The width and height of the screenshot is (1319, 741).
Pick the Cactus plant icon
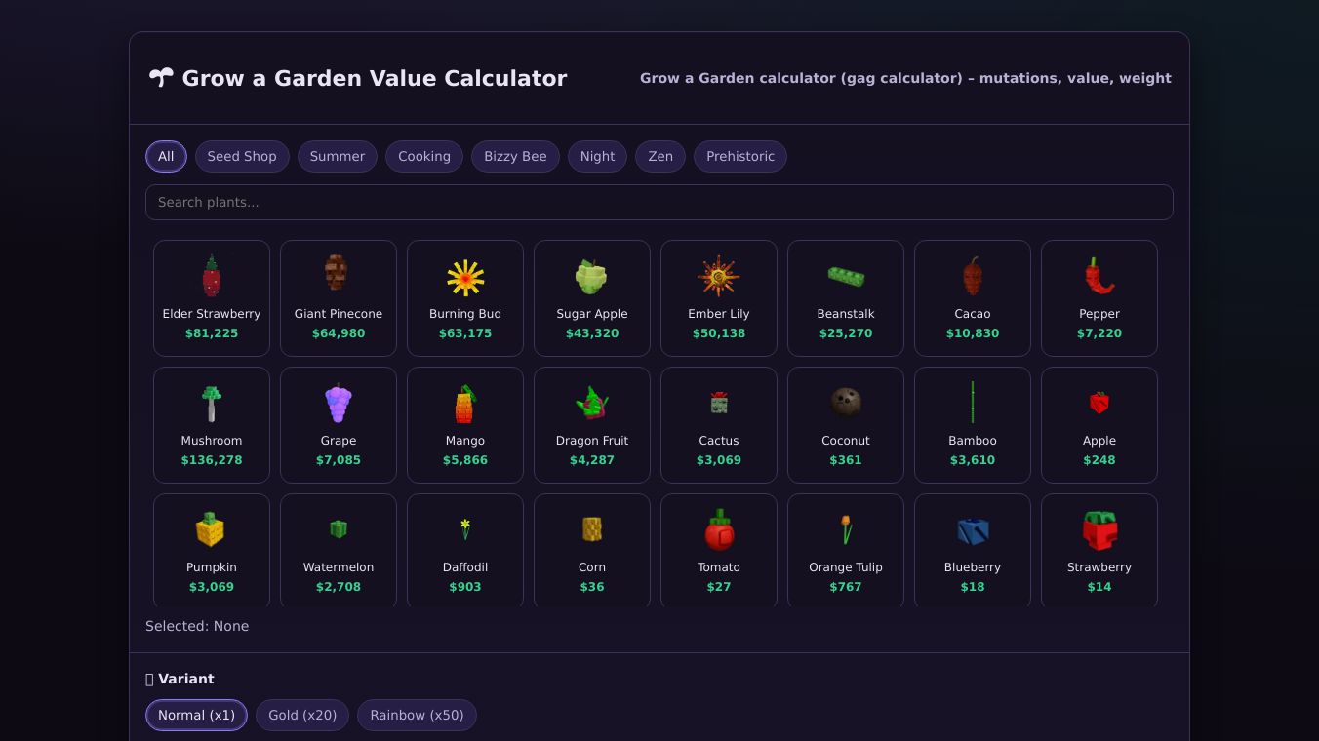point(719,403)
